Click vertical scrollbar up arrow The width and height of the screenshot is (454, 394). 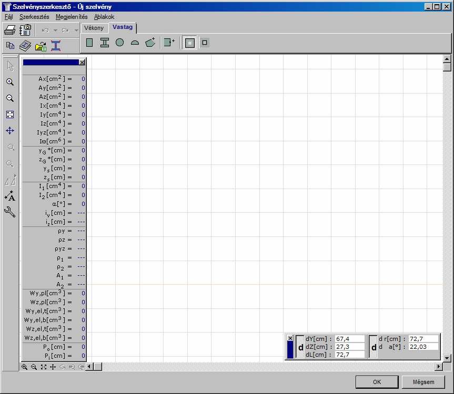pos(447,59)
